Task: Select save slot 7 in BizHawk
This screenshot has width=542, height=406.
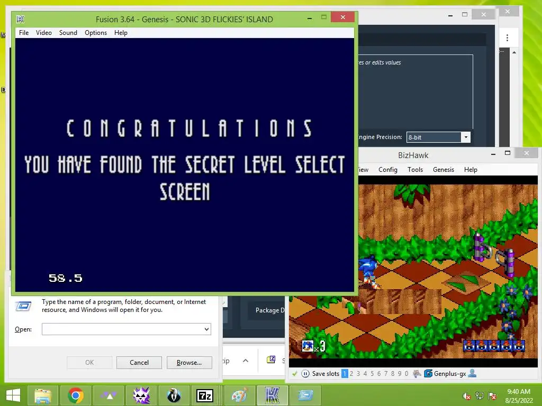Action: pyautogui.click(x=386, y=374)
